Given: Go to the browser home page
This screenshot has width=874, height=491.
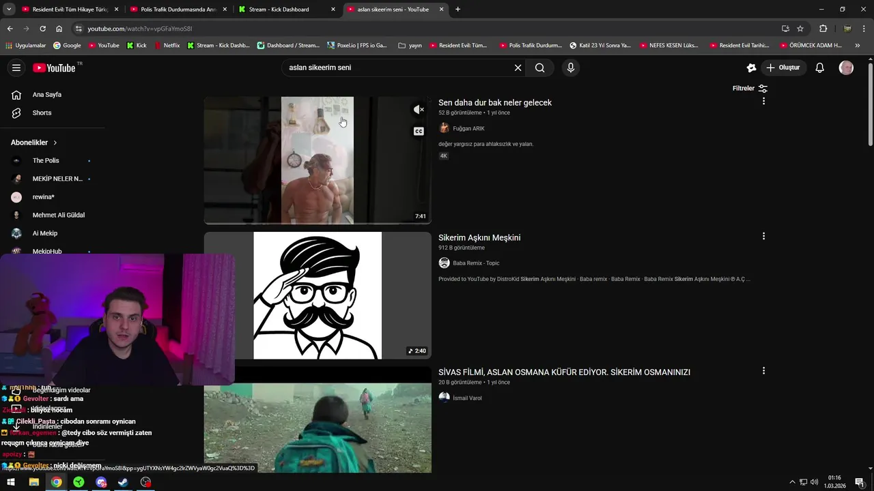Looking at the screenshot, I should coord(59,29).
